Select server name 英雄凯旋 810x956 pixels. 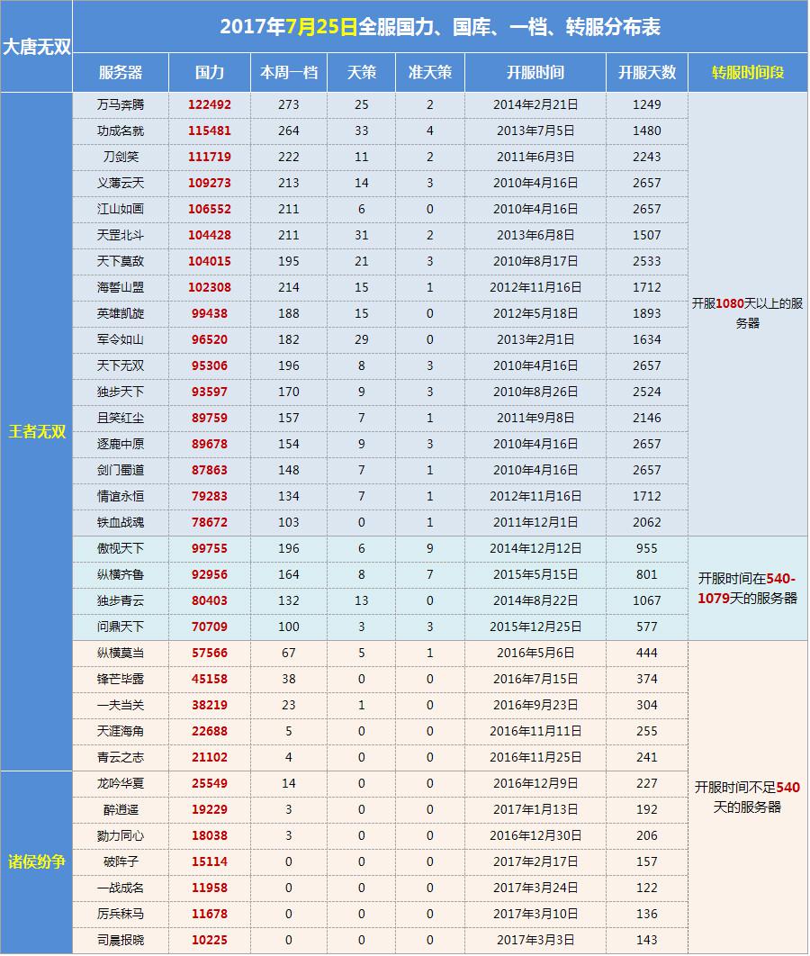click(x=121, y=313)
